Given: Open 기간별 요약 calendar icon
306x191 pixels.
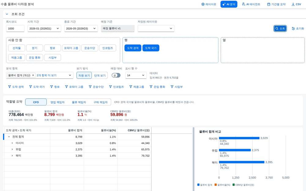Looking at the screenshot, I should tap(269, 4).
